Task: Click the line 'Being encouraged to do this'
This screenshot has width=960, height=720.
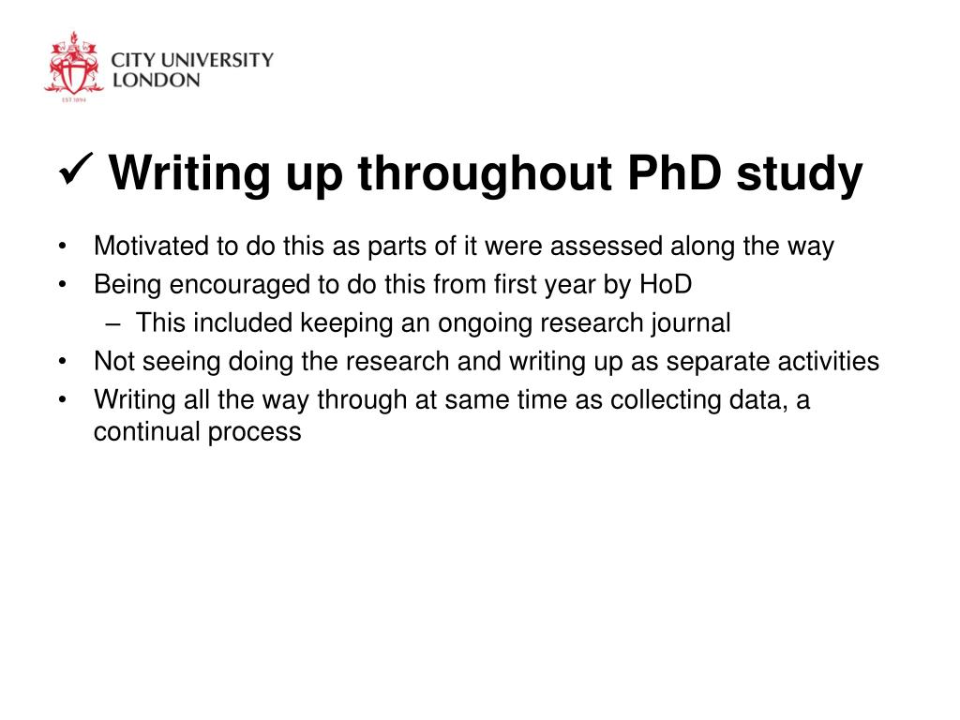Action: 393,285
